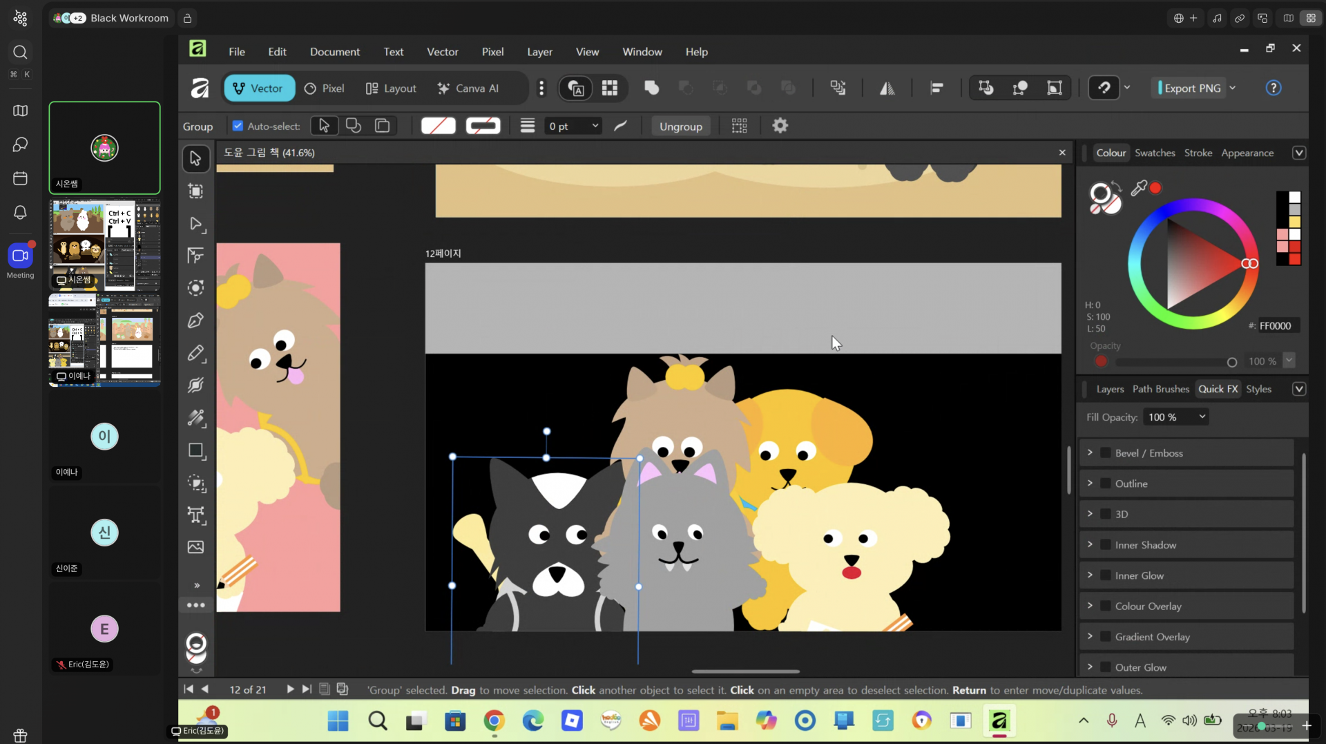
Task: Open the Fill Opacity dropdown
Action: [x=1176, y=417]
